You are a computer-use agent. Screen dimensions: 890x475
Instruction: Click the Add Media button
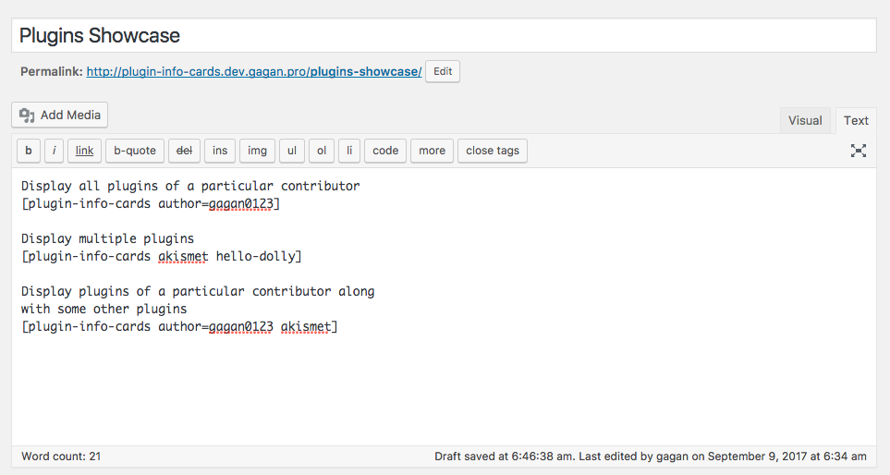click(59, 115)
